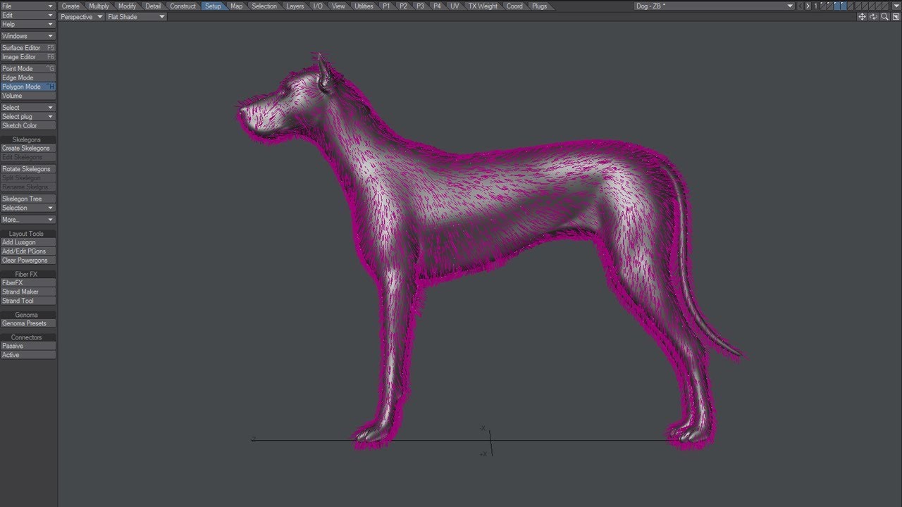
Task: Open the Selection dropdown under Skelegon Tree
Action: [28, 208]
